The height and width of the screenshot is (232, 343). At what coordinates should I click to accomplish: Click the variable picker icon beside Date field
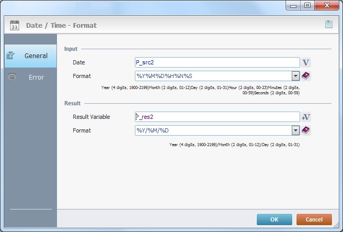click(306, 63)
